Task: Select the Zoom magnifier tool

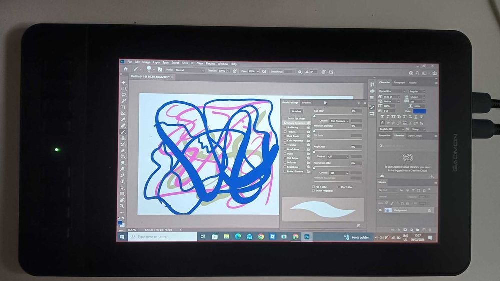Action: click(122, 206)
